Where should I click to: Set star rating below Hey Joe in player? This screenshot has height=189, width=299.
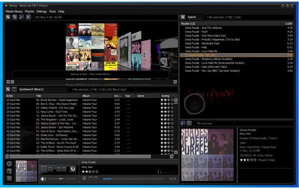point(90,172)
